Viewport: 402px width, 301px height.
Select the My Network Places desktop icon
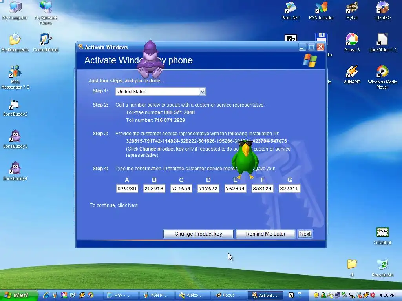point(46,12)
